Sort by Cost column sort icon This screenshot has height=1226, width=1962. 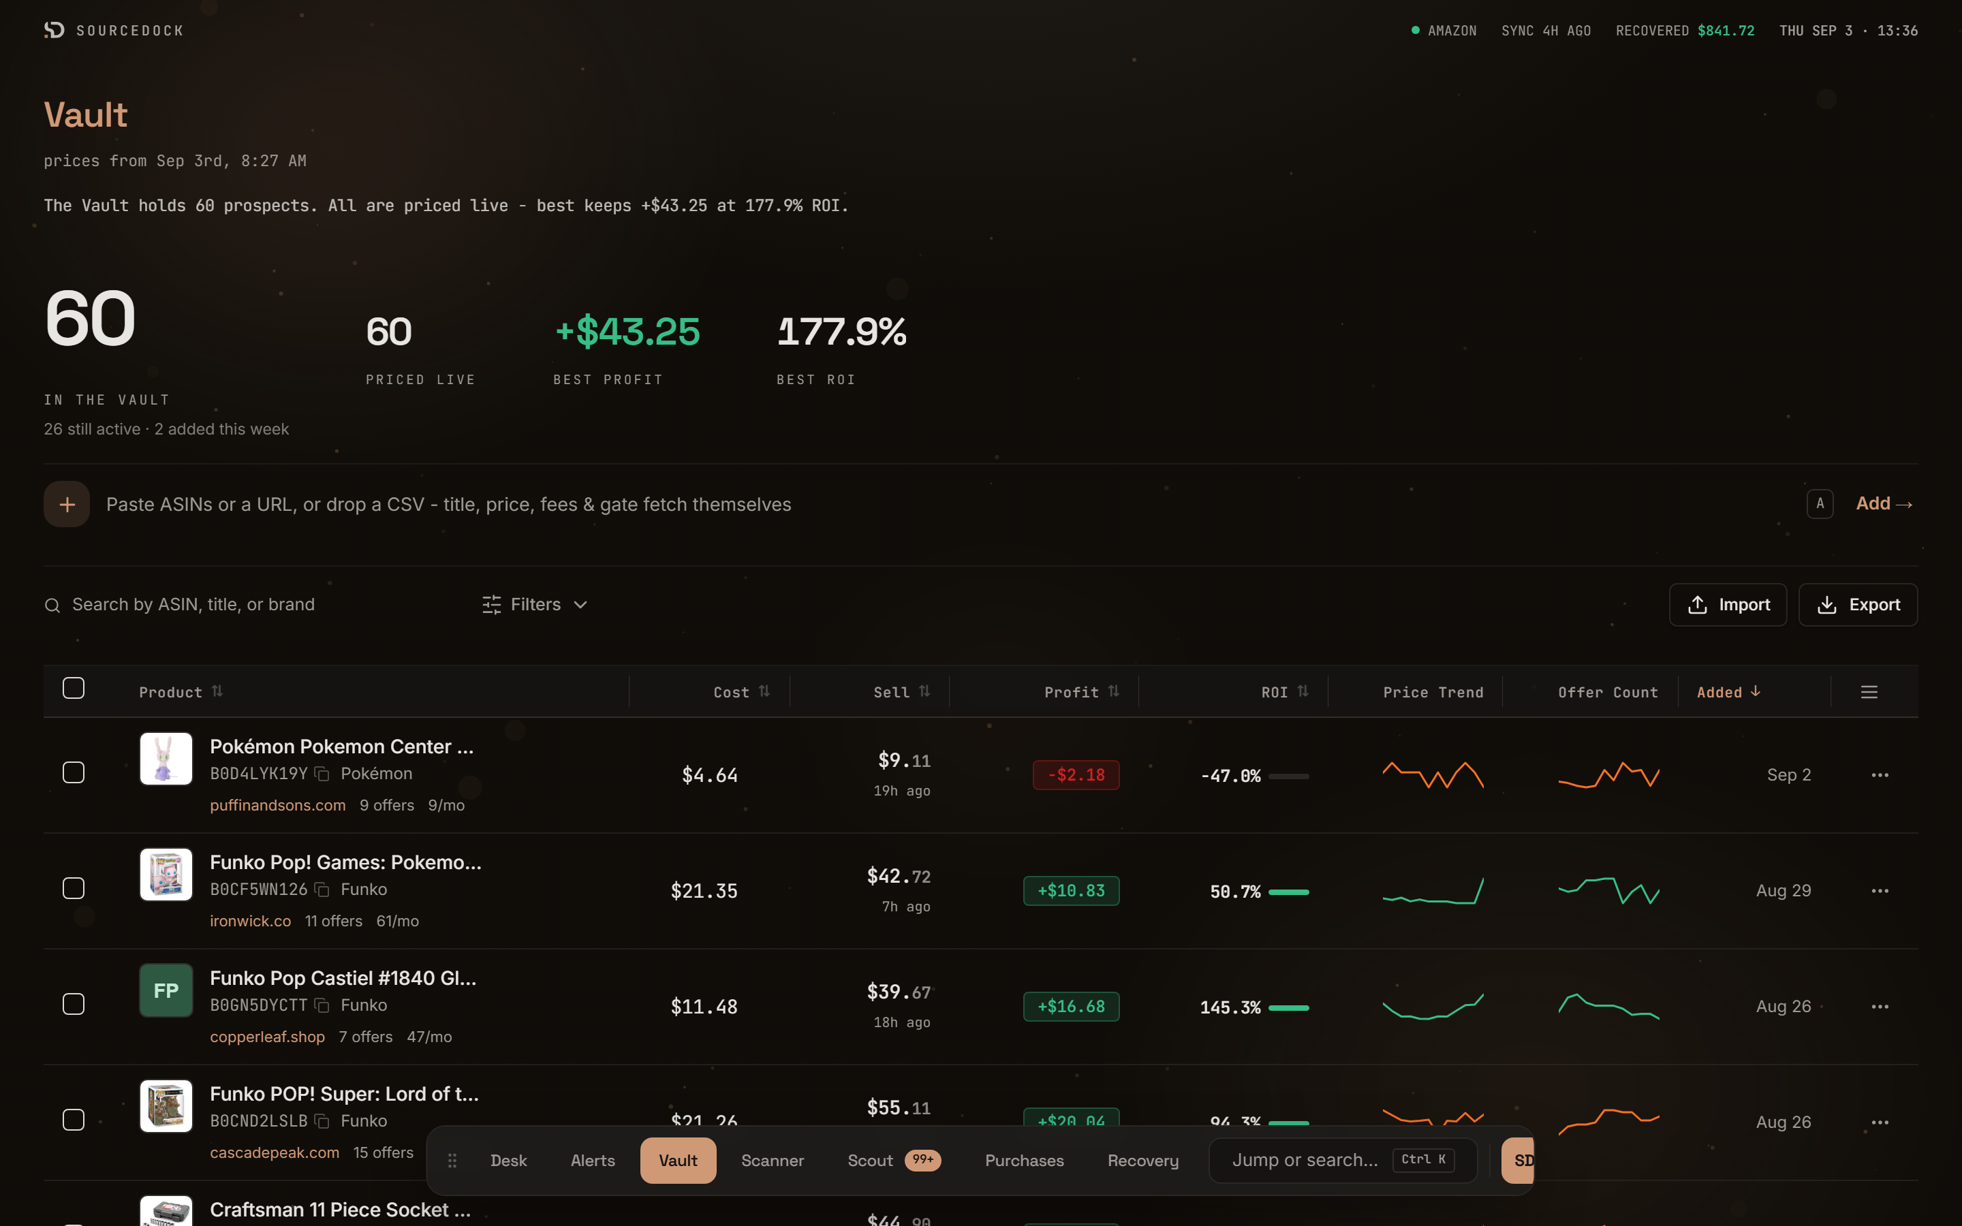pyautogui.click(x=764, y=691)
